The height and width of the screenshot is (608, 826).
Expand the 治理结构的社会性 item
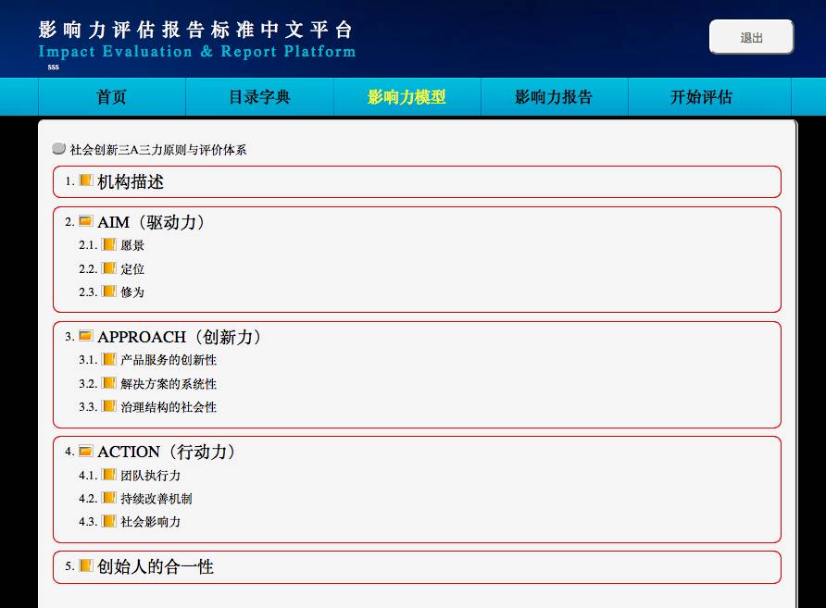click(x=110, y=405)
